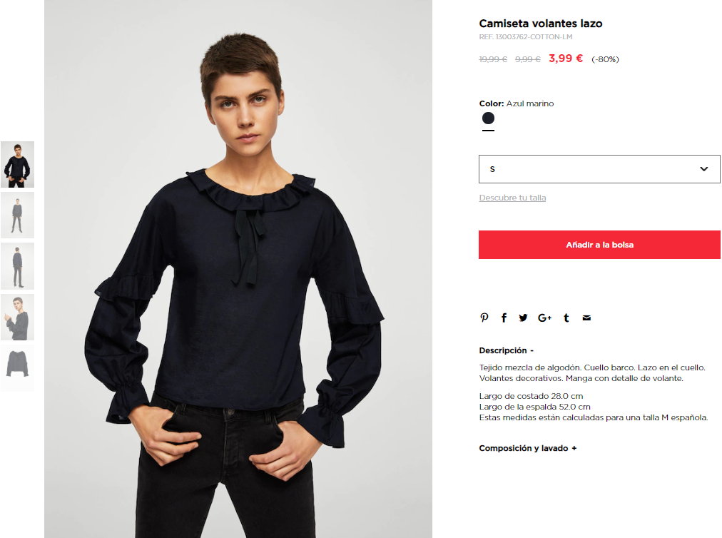Click Añadir a la bolsa button

point(599,245)
